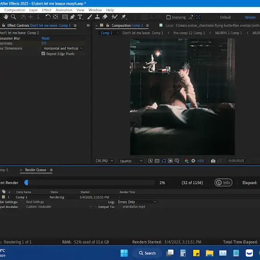
Task: Click the render progress bar
Action: (89, 182)
